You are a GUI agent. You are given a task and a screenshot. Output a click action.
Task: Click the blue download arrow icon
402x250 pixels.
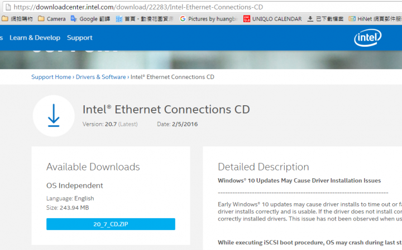[x=54, y=115]
